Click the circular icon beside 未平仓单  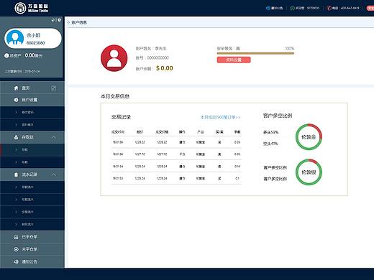pos(16,249)
